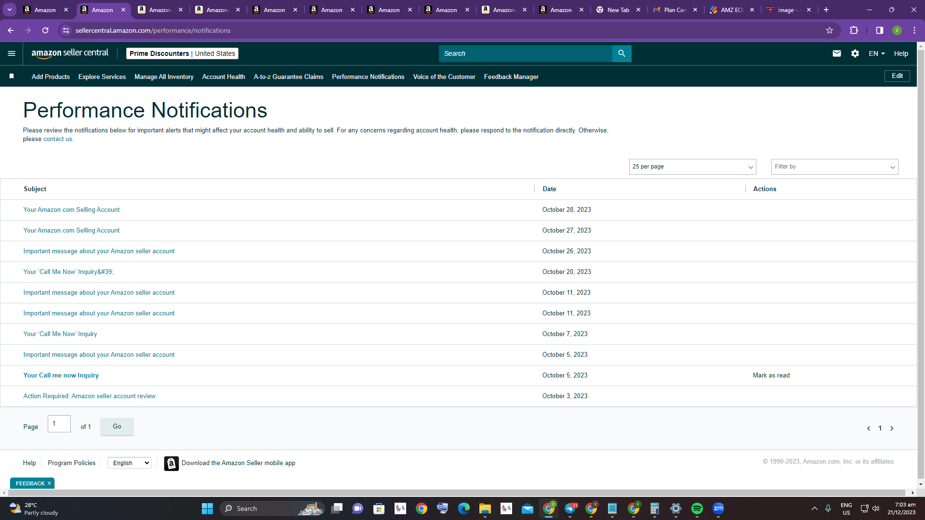Image resolution: width=925 pixels, height=520 pixels.
Task: Click the Go pagination button
Action: pyautogui.click(x=117, y=427)
